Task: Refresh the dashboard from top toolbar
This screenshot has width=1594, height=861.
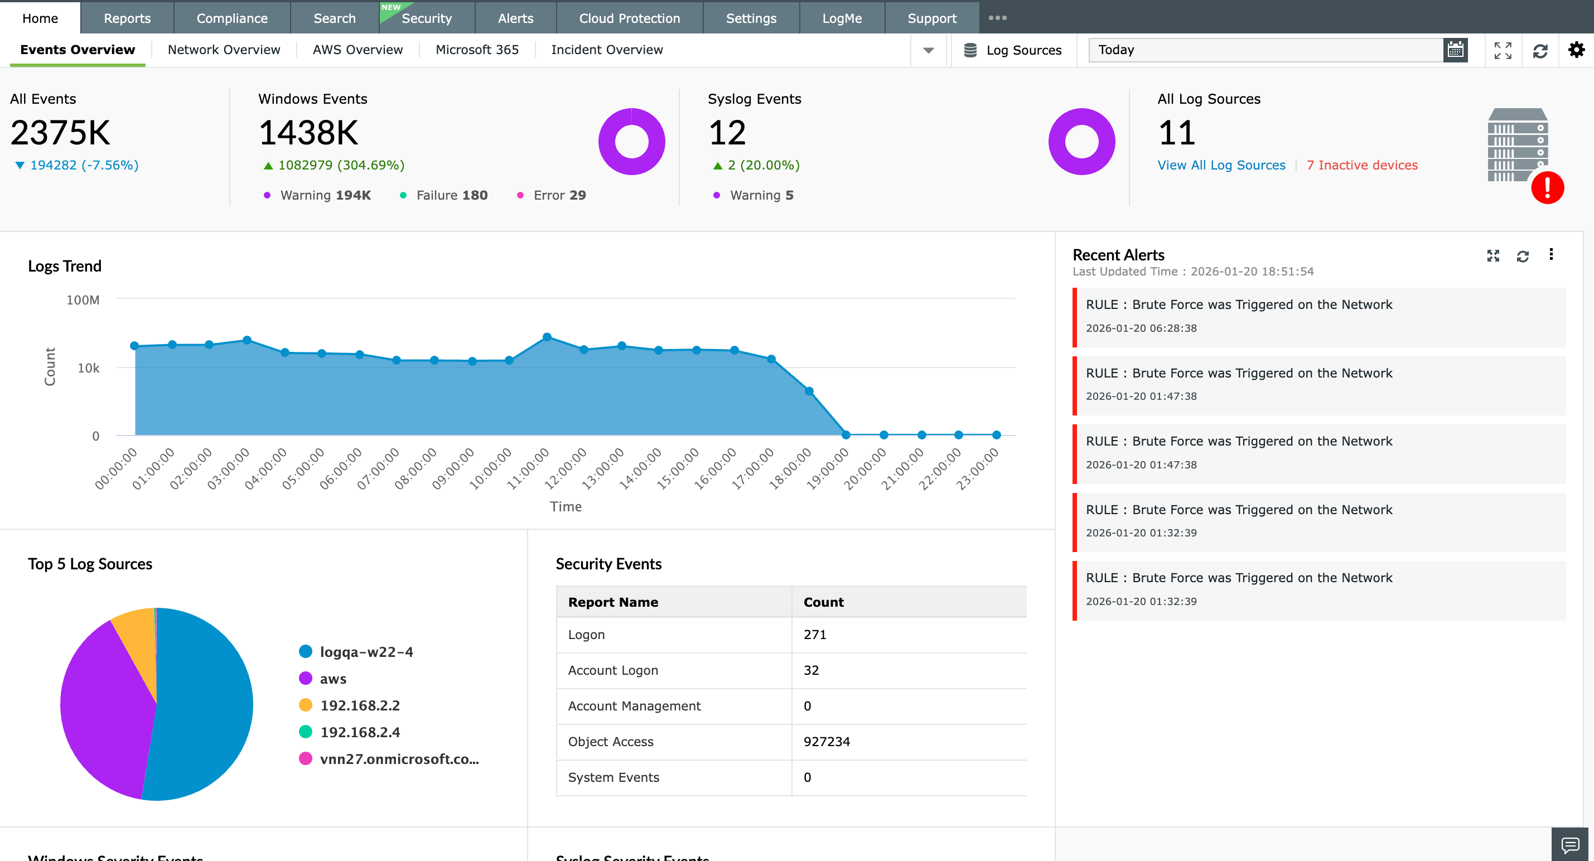Action: point(1540,51)
